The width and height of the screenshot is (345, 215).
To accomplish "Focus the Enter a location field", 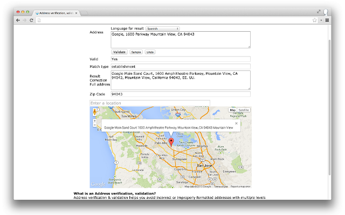I will 150,103.
